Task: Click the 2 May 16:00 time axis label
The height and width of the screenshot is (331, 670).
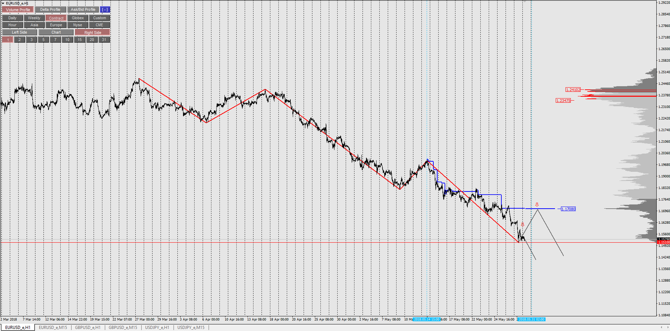Action: coord(368,319)
